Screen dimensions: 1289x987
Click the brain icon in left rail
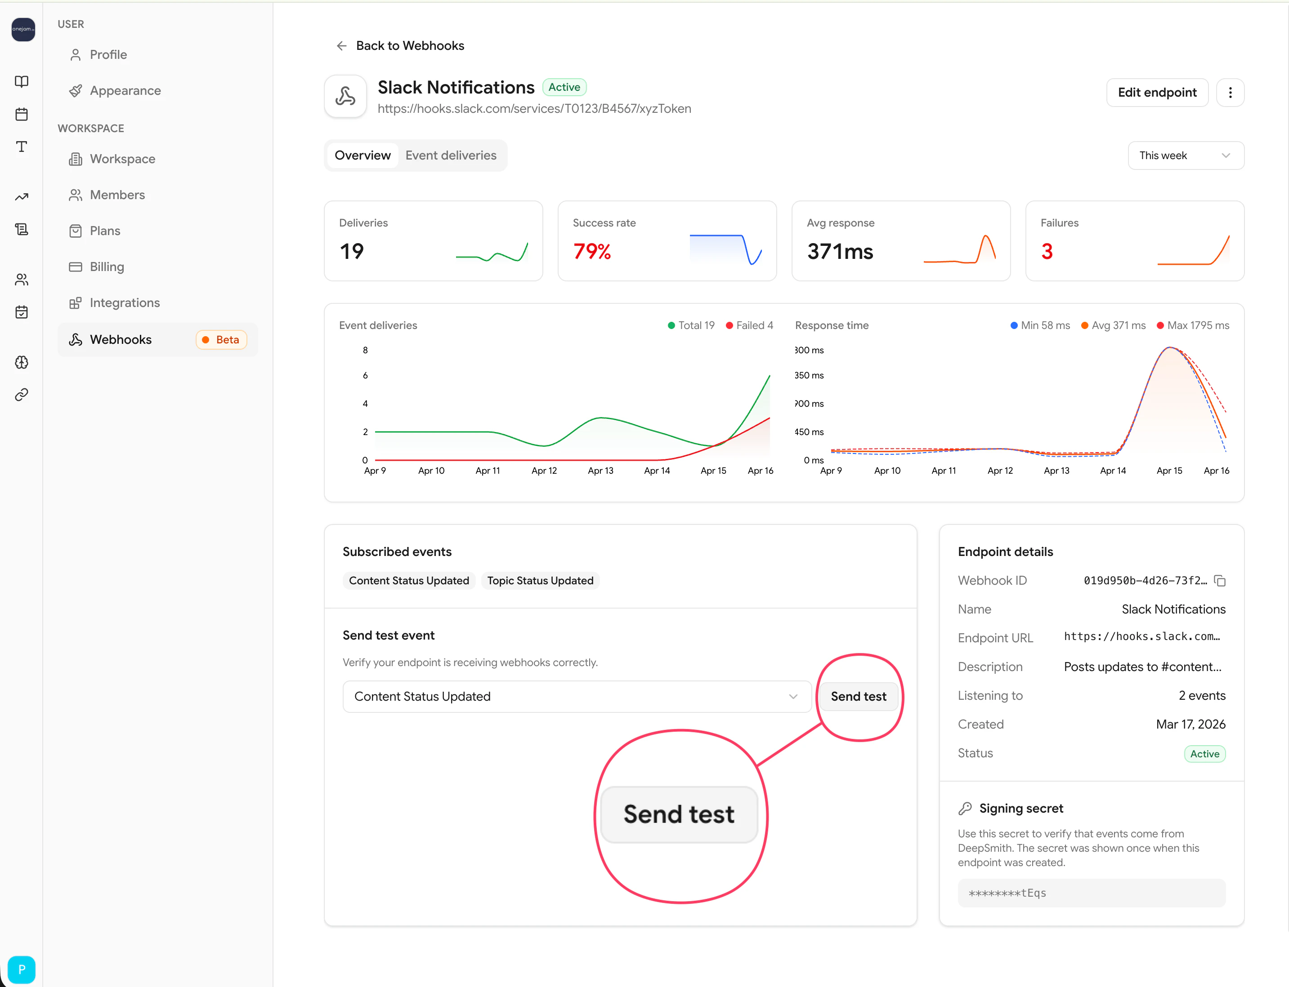click(22, 362)
